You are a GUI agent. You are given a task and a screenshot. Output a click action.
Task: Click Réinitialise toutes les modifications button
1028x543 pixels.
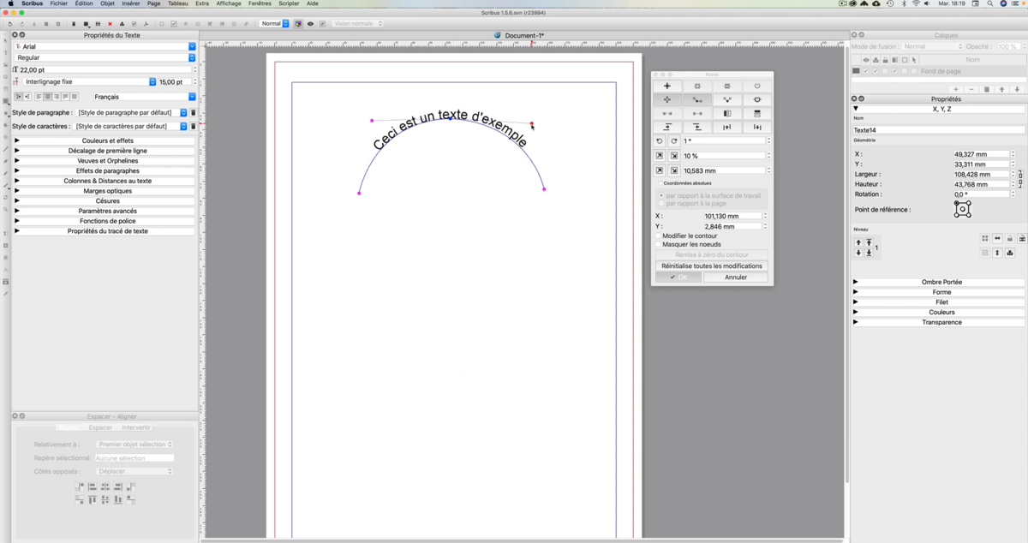(712, 266)
